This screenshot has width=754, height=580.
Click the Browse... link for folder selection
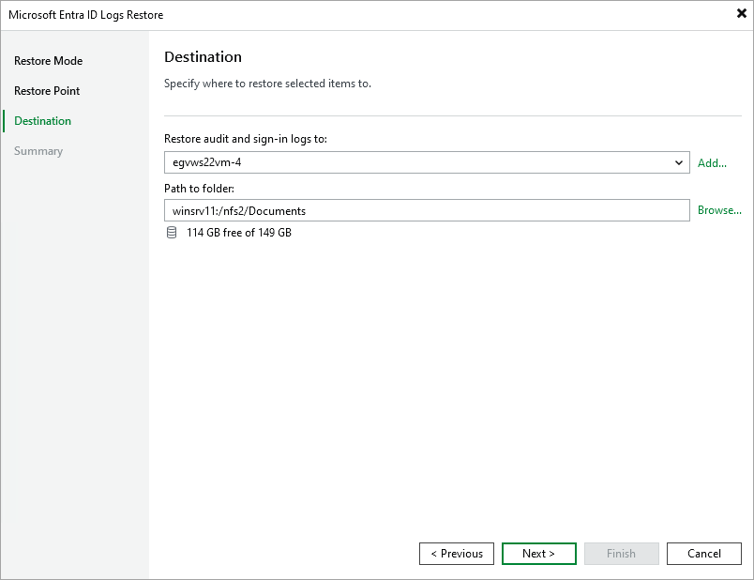(718, 210)
